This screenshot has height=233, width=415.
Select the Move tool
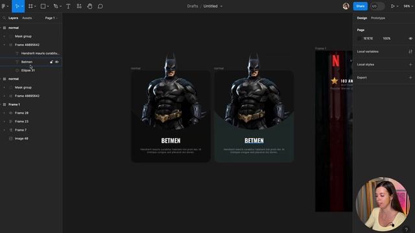click(17, 6)
